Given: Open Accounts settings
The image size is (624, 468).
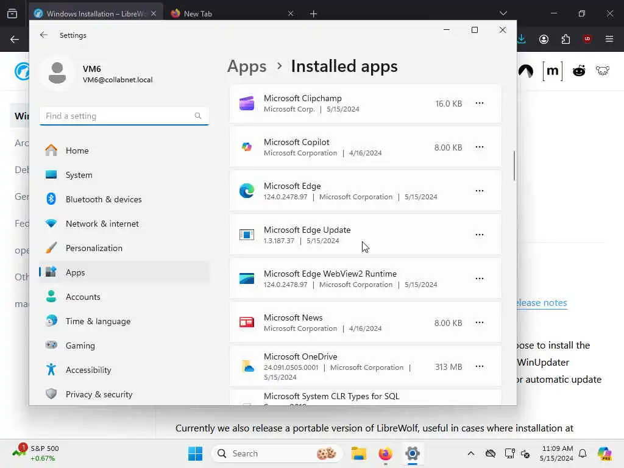Looking at the screenshot, I should pos(124,297).
